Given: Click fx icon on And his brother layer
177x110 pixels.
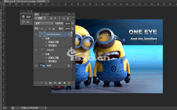Looking at the screenshot, I should click(x=69, y=34).
